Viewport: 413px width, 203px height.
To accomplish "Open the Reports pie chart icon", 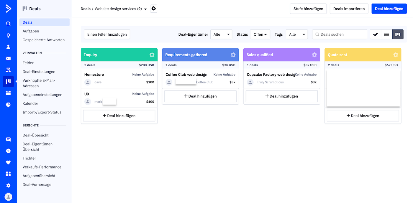I will [x=8, y=105].
